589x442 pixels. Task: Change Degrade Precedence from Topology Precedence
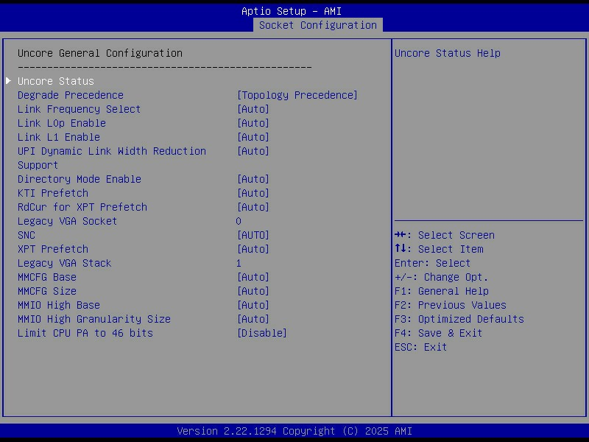297,95
